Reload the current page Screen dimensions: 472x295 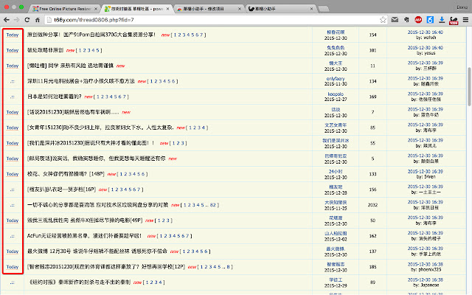[27, 20]
